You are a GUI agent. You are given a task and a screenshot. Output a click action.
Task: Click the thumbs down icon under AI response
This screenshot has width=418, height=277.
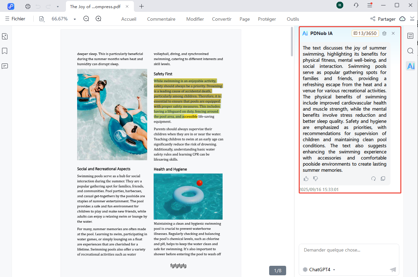pos(316,179)
